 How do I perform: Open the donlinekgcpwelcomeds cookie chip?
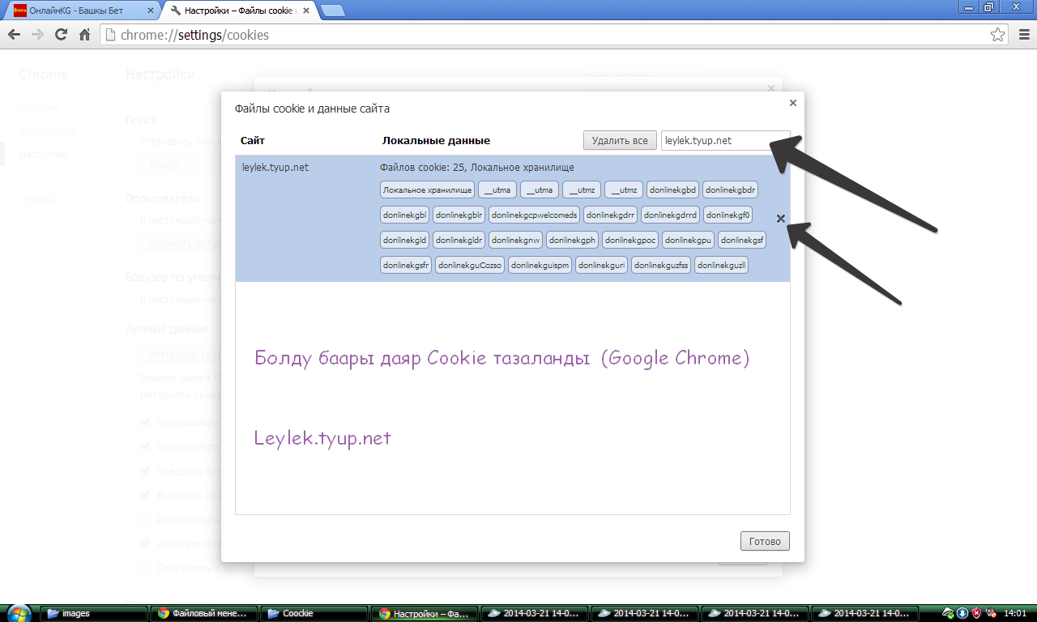click(534, 215)
